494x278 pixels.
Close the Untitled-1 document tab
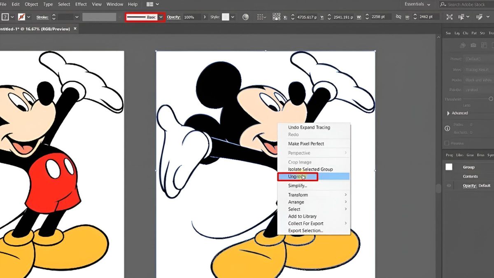[74, 29]
